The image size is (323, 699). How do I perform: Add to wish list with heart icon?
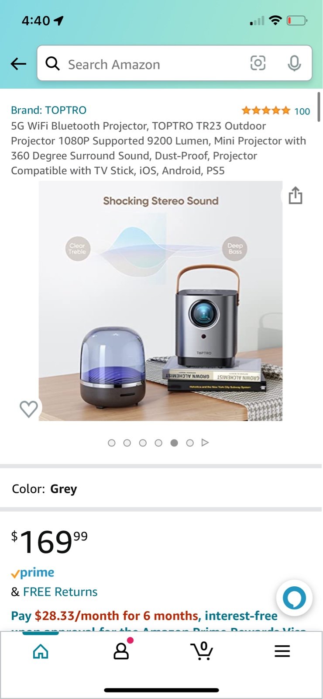(29, 409)
